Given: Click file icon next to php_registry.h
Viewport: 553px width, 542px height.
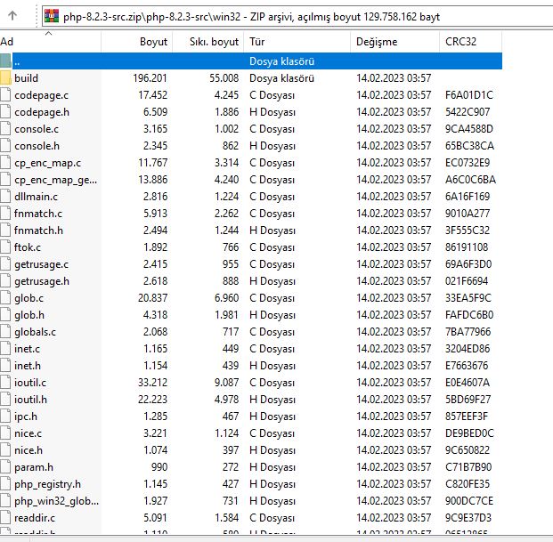Looking at the screenshot, I should pyautogui.click(x=5, y=484).
